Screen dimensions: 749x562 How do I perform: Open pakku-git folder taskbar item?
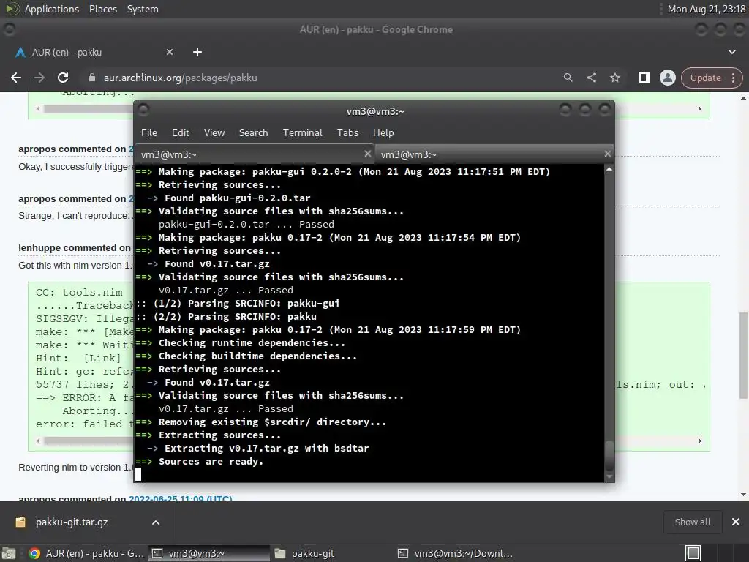tap(332, 553)
